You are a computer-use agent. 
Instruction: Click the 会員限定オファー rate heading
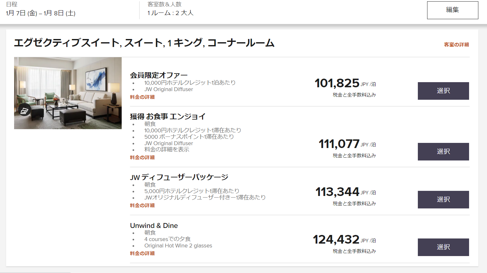[159, 75]
